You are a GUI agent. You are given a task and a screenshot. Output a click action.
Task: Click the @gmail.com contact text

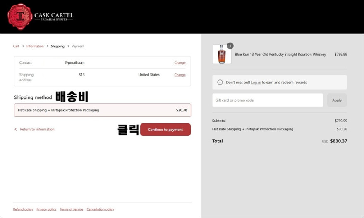pyautogui.click(x=74, y=62)
